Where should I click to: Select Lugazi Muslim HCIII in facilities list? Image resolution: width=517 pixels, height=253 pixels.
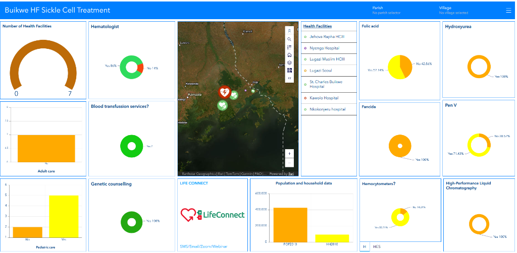click(329, 59)
